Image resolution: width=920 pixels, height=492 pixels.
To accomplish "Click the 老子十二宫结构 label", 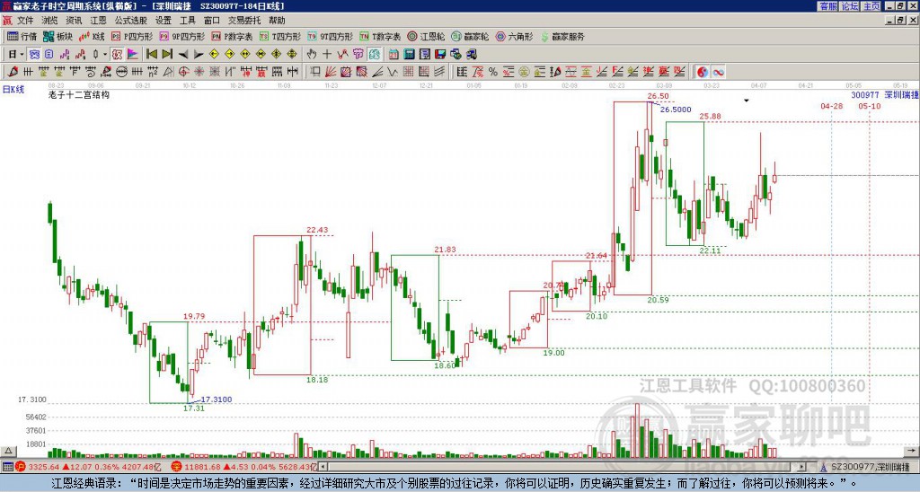I will 79,94.
